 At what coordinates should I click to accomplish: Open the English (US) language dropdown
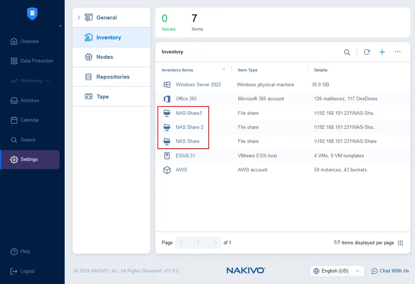pyautogui.click(x=337, y=271)
